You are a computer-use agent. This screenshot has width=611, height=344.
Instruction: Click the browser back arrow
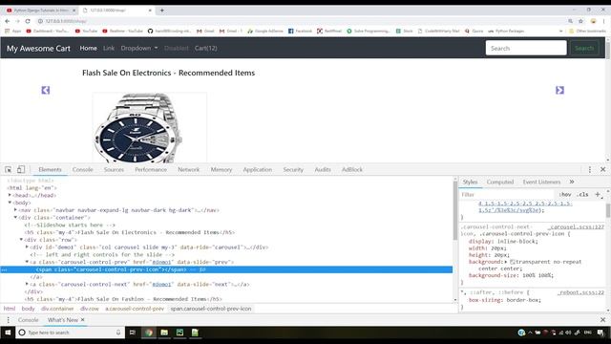(7, 21)
